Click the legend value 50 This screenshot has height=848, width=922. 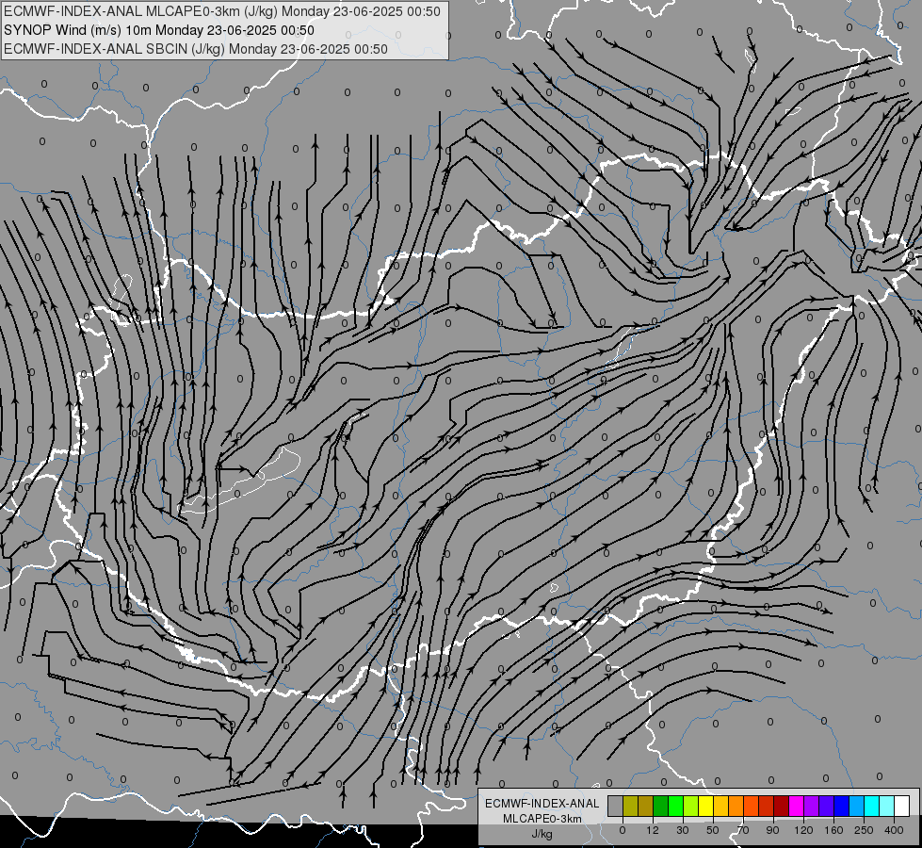(x=712, y=830)
